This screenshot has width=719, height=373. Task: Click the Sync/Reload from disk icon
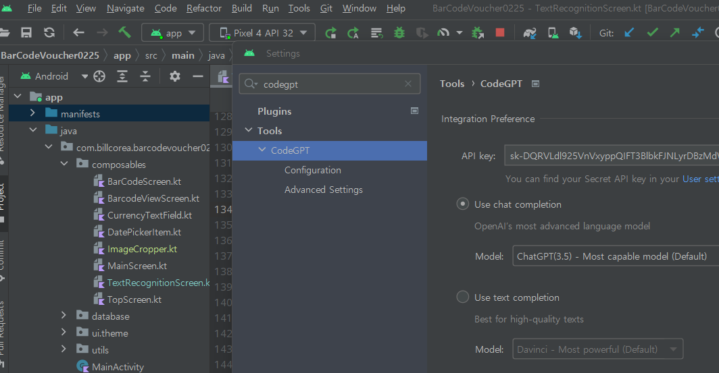[x=49, y=32]
